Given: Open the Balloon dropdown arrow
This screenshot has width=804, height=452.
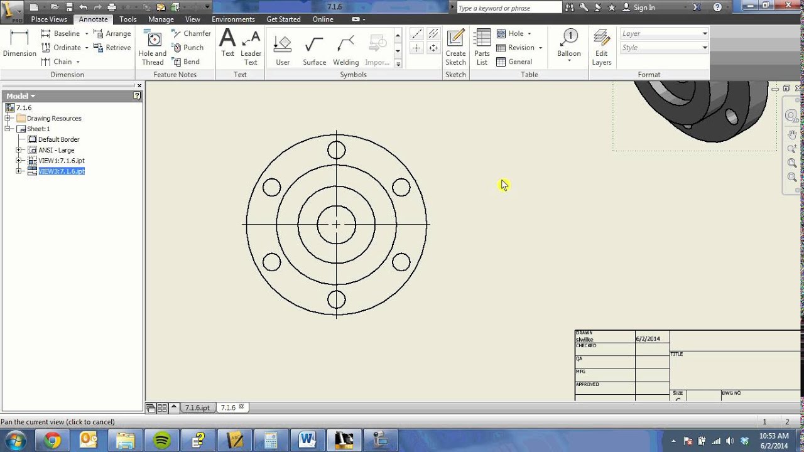Looking at the screenshot, I should (x=568, y=62).
